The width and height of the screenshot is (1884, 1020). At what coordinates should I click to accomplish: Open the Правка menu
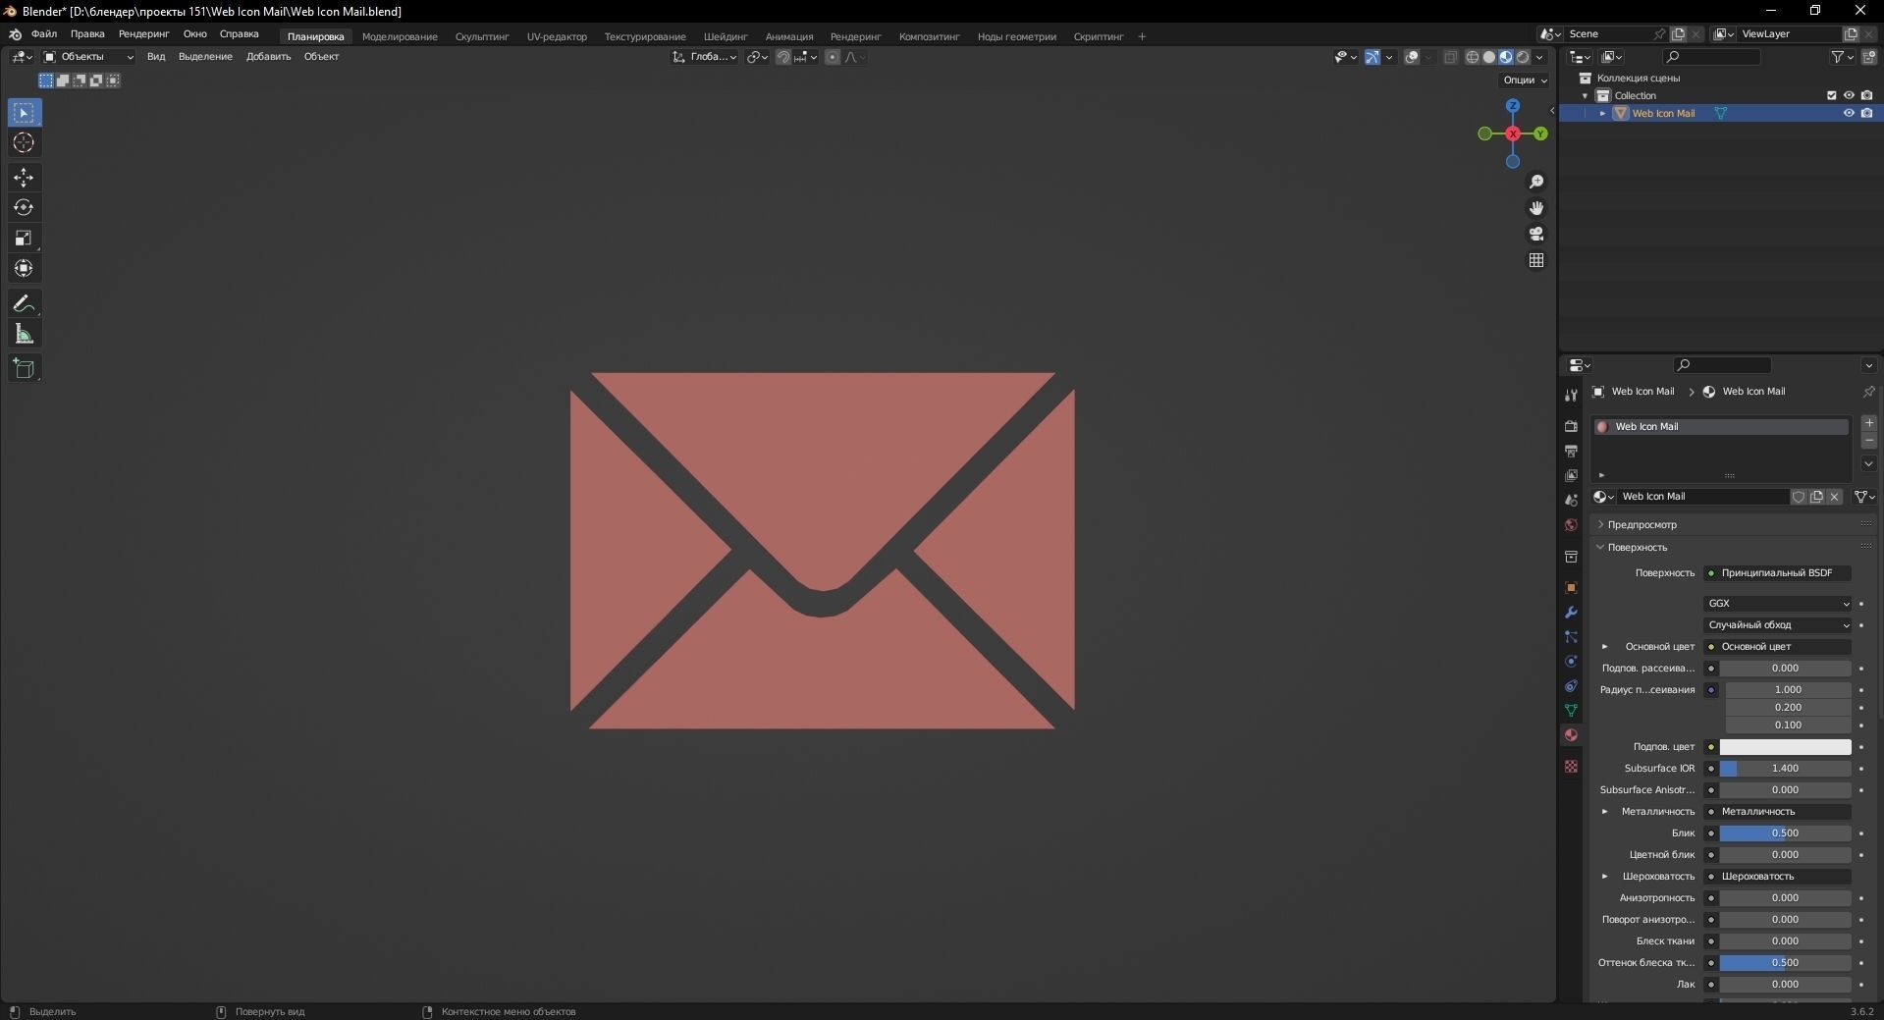87,34
